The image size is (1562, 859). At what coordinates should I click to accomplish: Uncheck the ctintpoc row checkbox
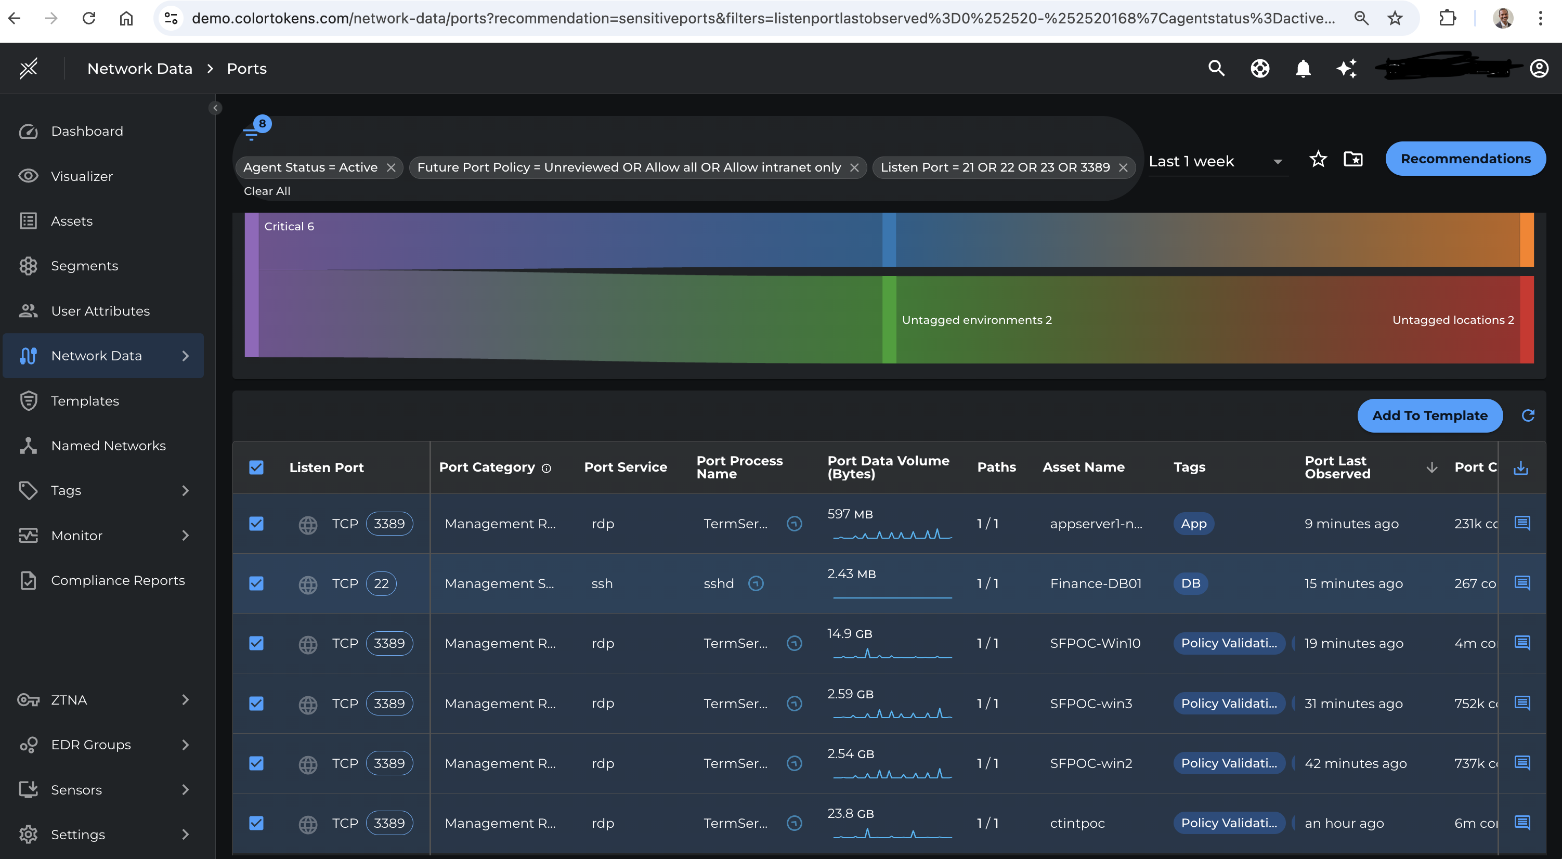tap(256, 823)
